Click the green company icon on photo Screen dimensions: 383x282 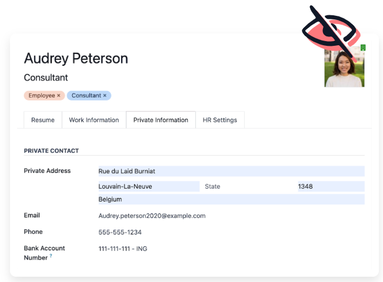[x=363, y=47]
